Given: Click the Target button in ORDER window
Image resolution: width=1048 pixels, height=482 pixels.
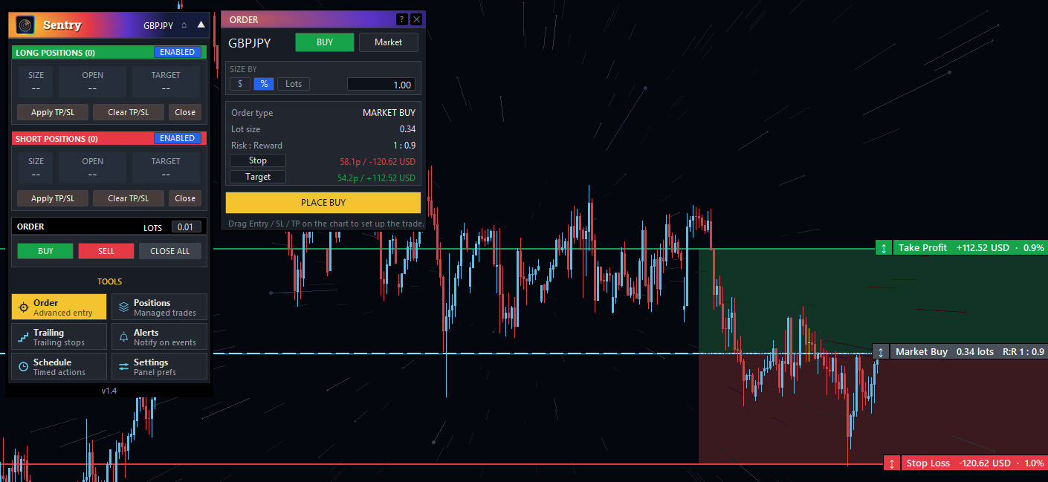Looking at the screenshot, I should click(257, 177).
